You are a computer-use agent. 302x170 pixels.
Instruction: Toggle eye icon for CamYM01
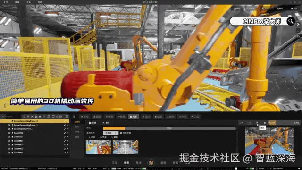(9, 153)
